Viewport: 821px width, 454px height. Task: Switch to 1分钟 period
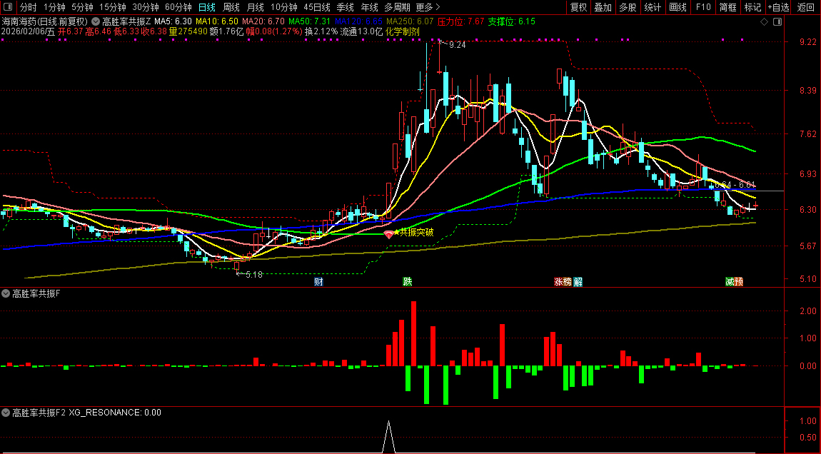click(x=54, y=7)
